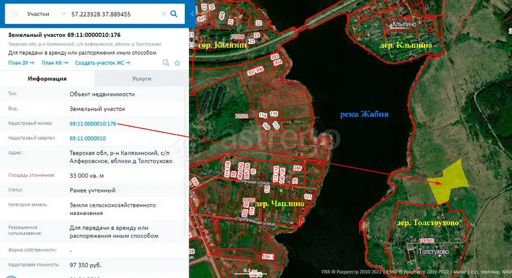Viewport: 512px width, 278px height.
Task: Click the magnifier search button
Action: click(x=174, y=14)
